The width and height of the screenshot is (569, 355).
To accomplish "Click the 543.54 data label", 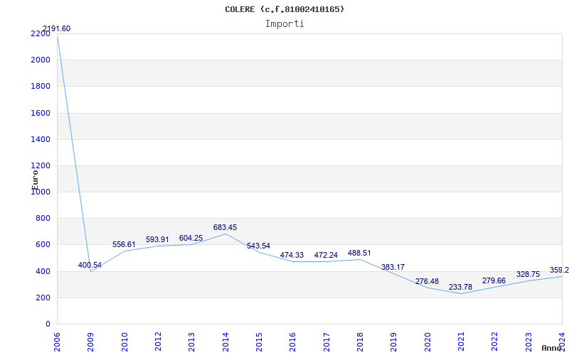I will [258, 246].
